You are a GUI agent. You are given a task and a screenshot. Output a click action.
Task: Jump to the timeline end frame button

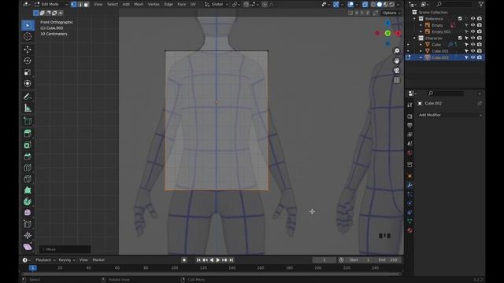pos(231,260)
